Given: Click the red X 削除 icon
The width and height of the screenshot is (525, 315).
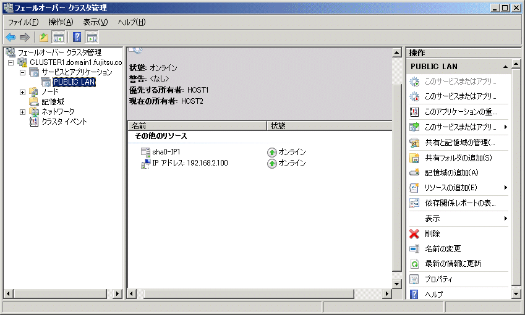Looking at the screenshot, I should [x=414, y=233].
